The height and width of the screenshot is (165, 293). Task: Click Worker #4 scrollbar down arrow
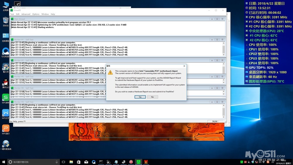(x=224, y=117)
